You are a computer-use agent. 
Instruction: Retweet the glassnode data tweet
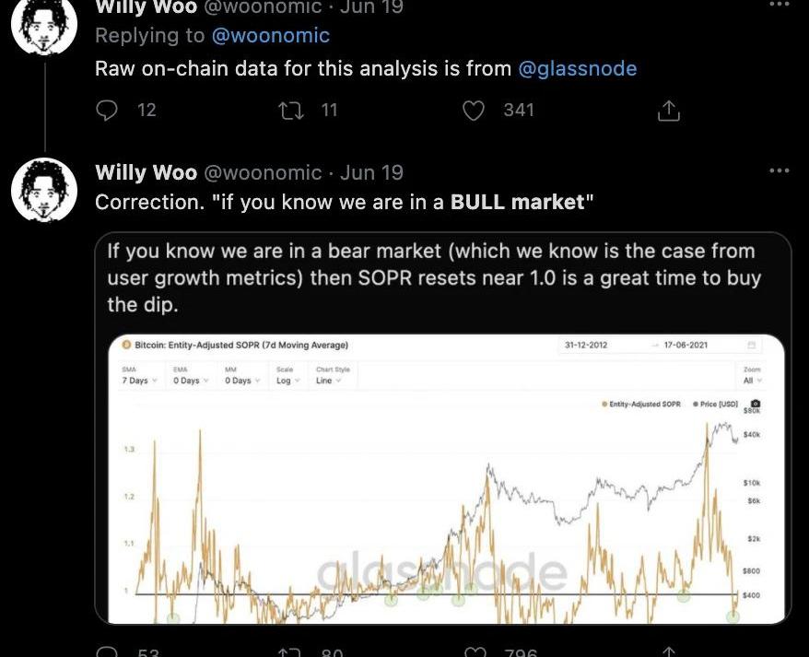[x=293, y=111]
